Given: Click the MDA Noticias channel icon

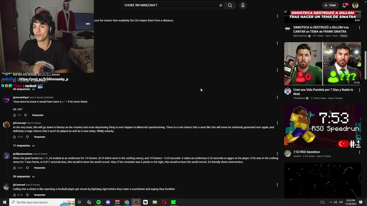Looking at the screenshot, I should 288,29.
